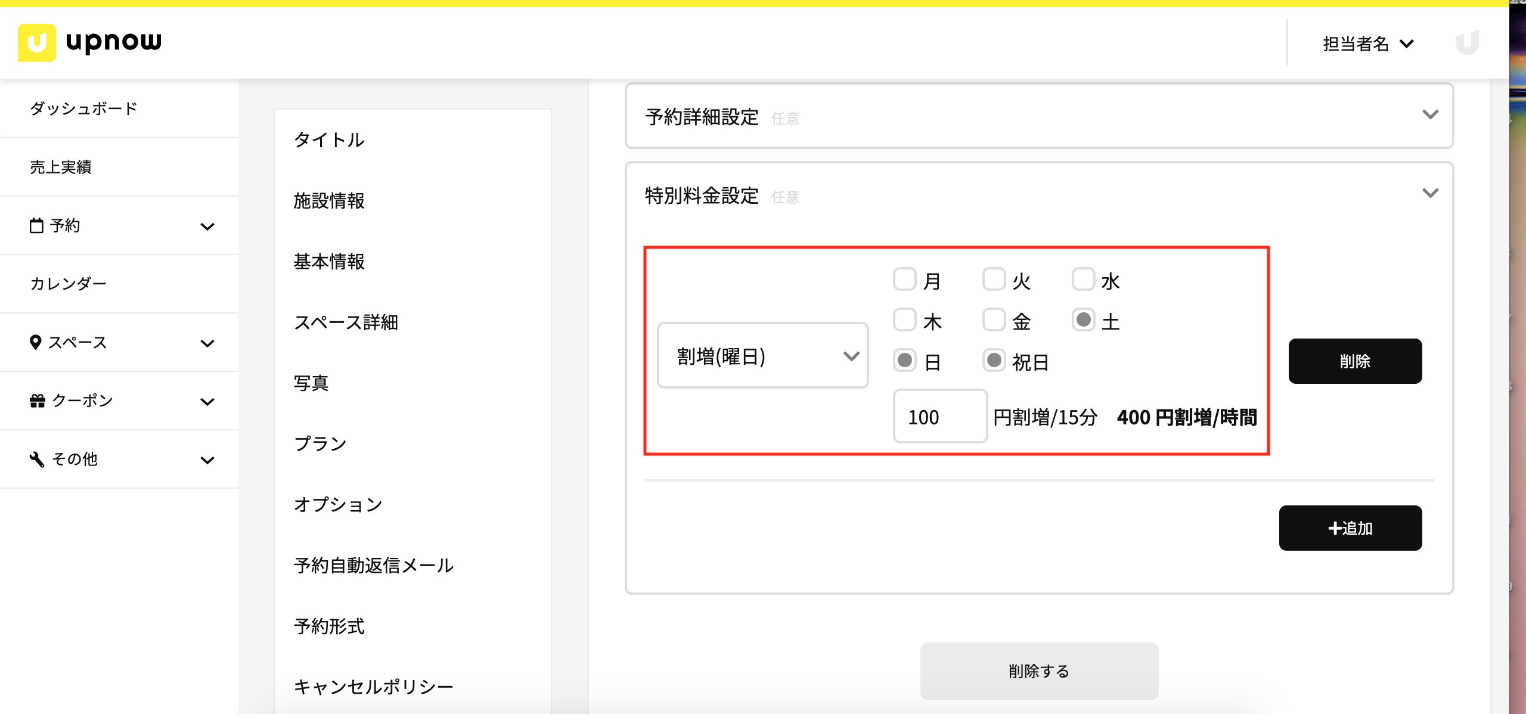Screen dimensions: 1526x714
Task: Click the black 削除 button
Action: click(1355, 361)
